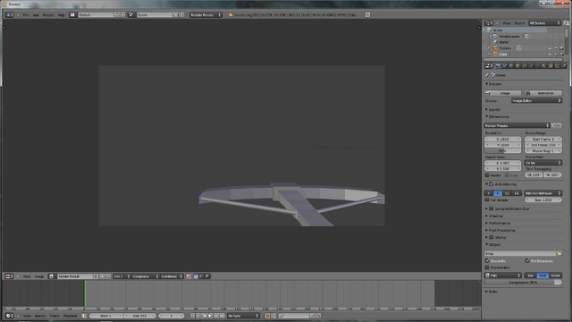572x322 pixels.
Task: Open the Mitchell-Netravali filter dropdown
Action: 543,193
